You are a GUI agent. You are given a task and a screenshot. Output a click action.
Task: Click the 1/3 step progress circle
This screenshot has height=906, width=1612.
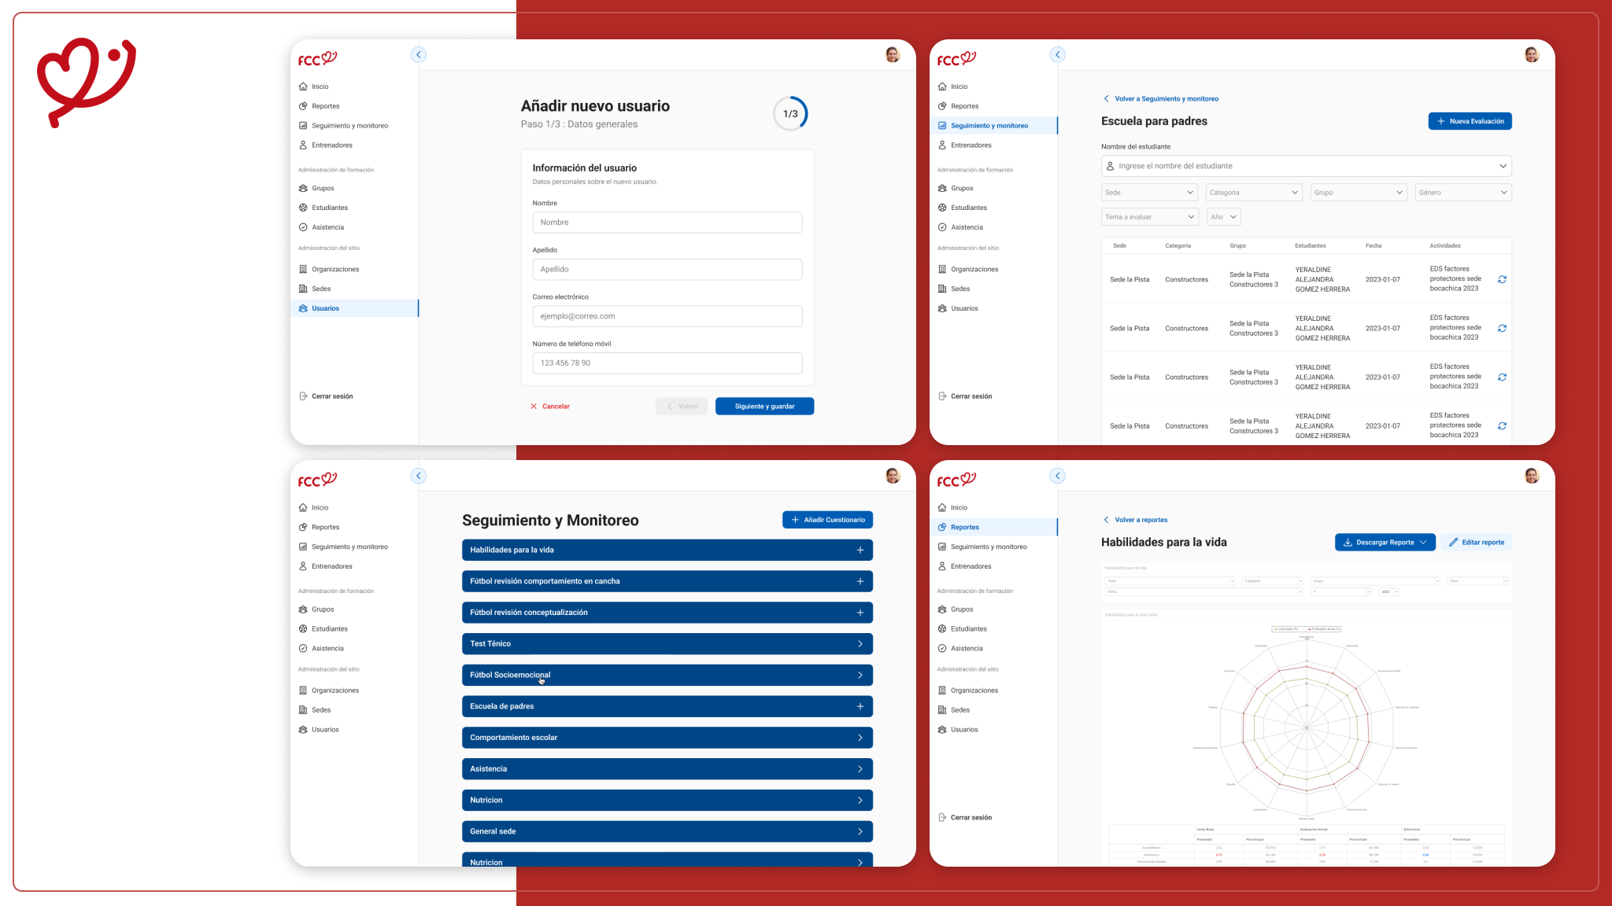pyautogui.click(x=789, y=114)
